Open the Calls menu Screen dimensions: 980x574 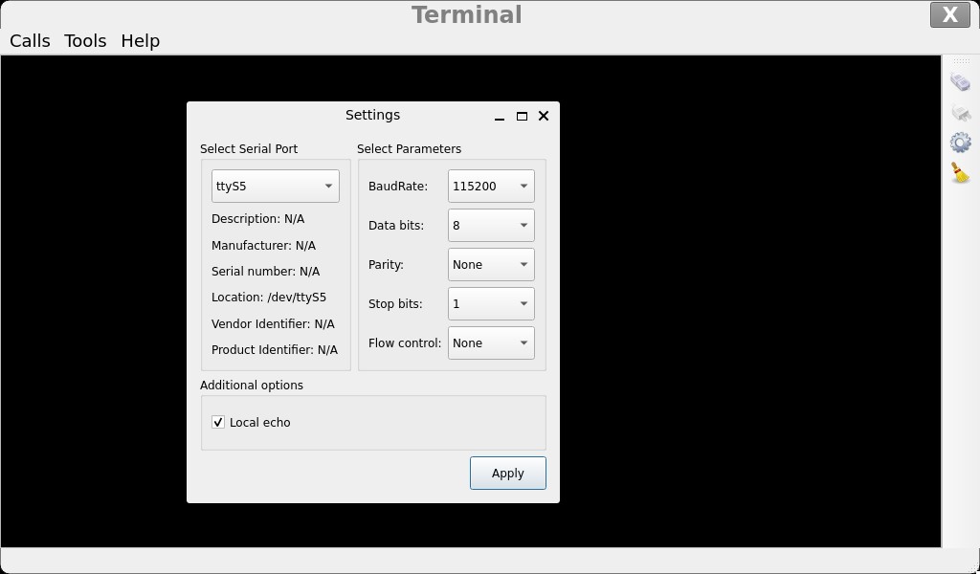coord(30,41)
